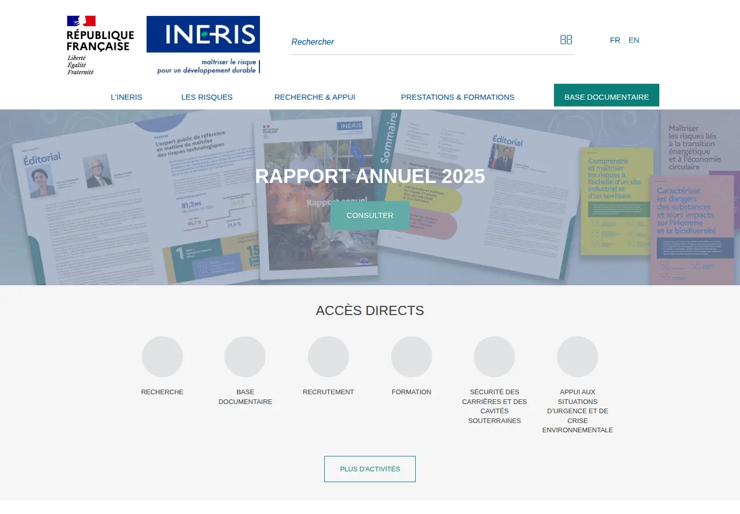Open SÉCURITÉ DES CARRIÈRES ET DES CAVITÉS SOUTERRAINES link
Image resolution: width=740 pixels, height=514 pixels.
coord(494,406)
